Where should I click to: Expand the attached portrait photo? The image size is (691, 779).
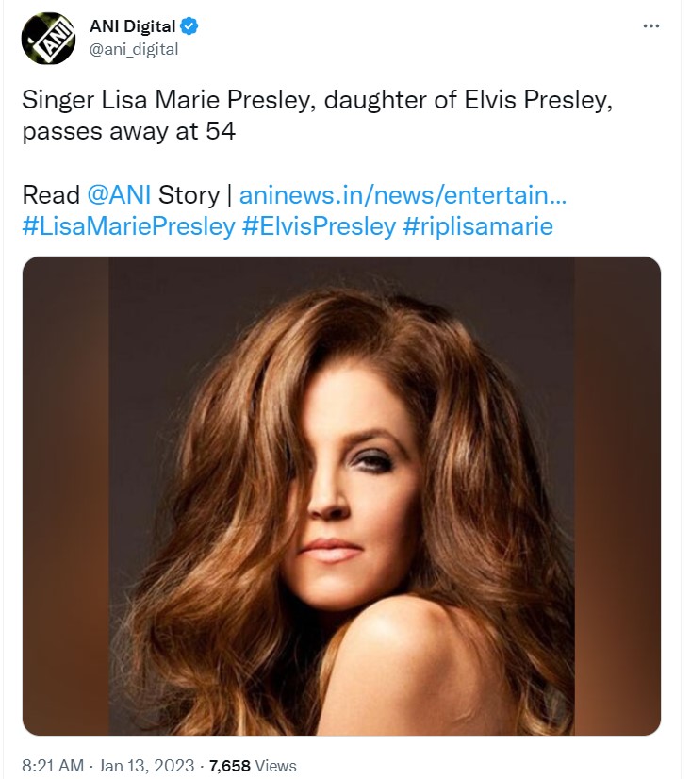[341, 496]
